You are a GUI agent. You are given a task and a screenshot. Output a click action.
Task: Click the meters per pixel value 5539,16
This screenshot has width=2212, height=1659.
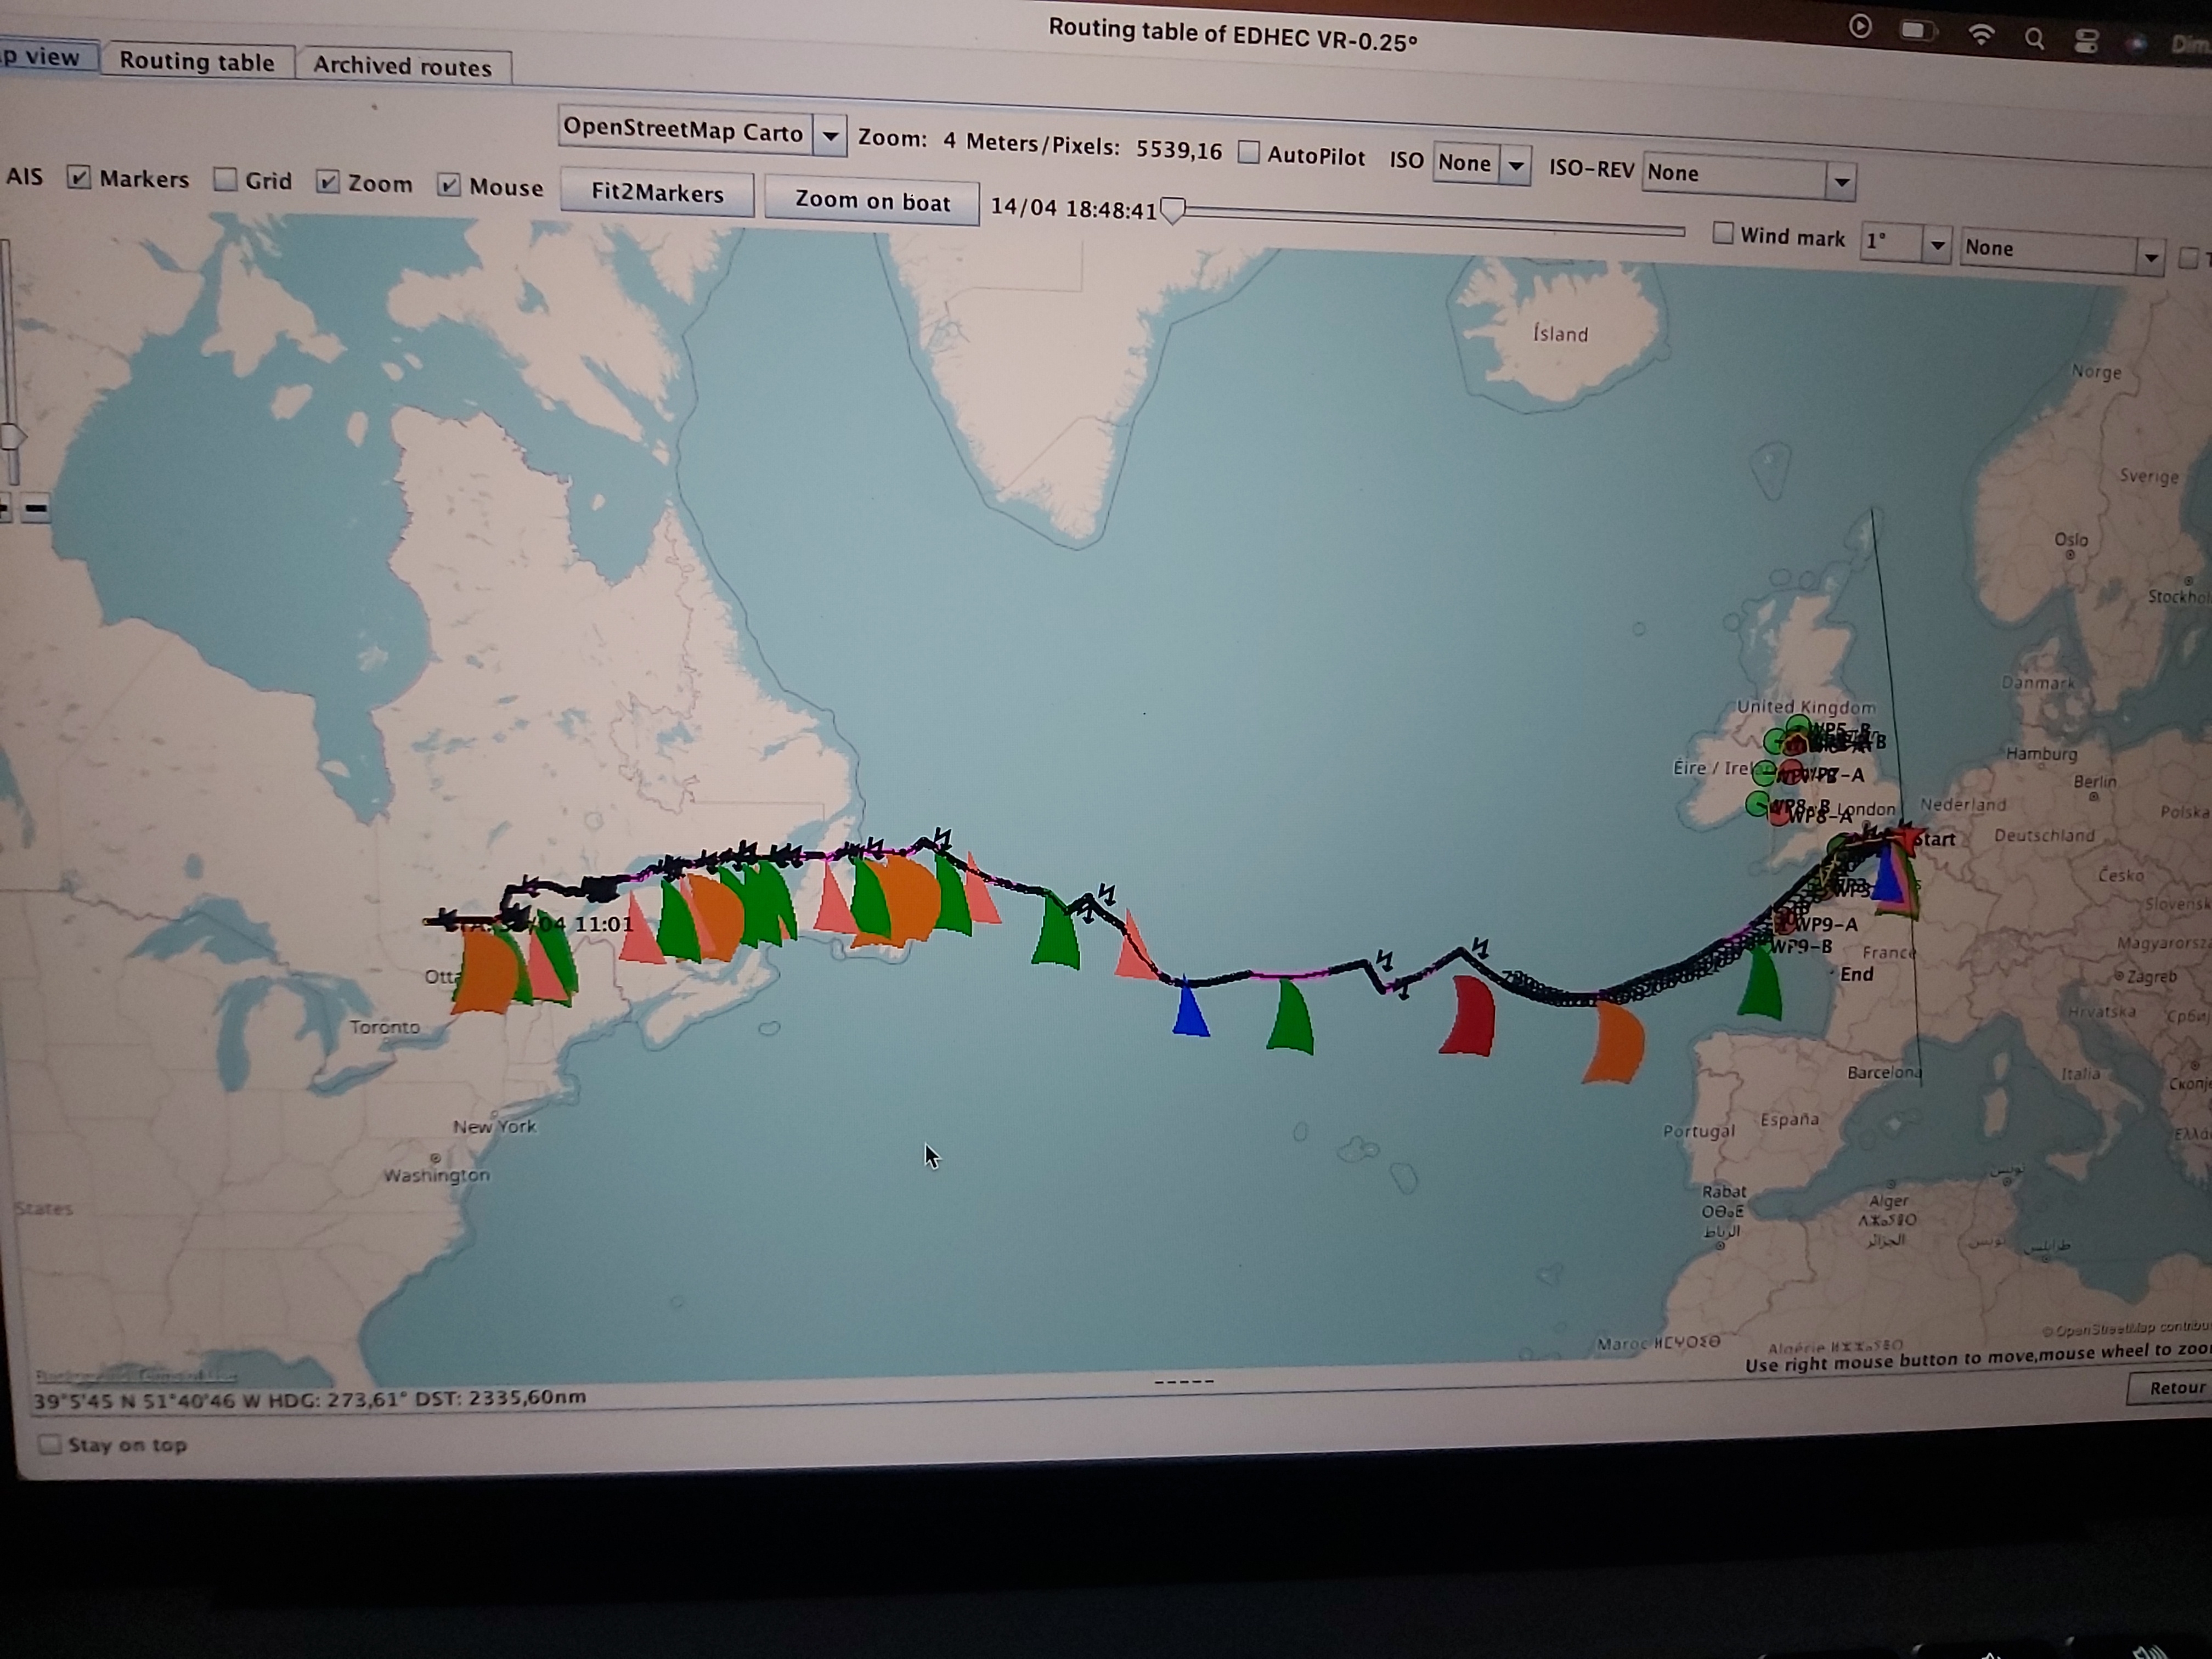coord(1179,150)
